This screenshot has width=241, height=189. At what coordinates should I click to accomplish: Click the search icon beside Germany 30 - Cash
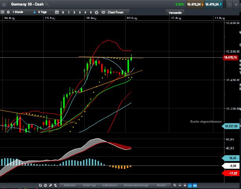(47, 4)
